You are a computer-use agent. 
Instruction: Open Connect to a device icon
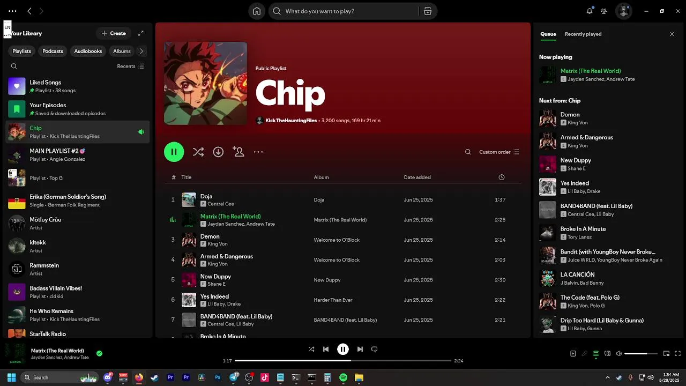coord(607,353)
